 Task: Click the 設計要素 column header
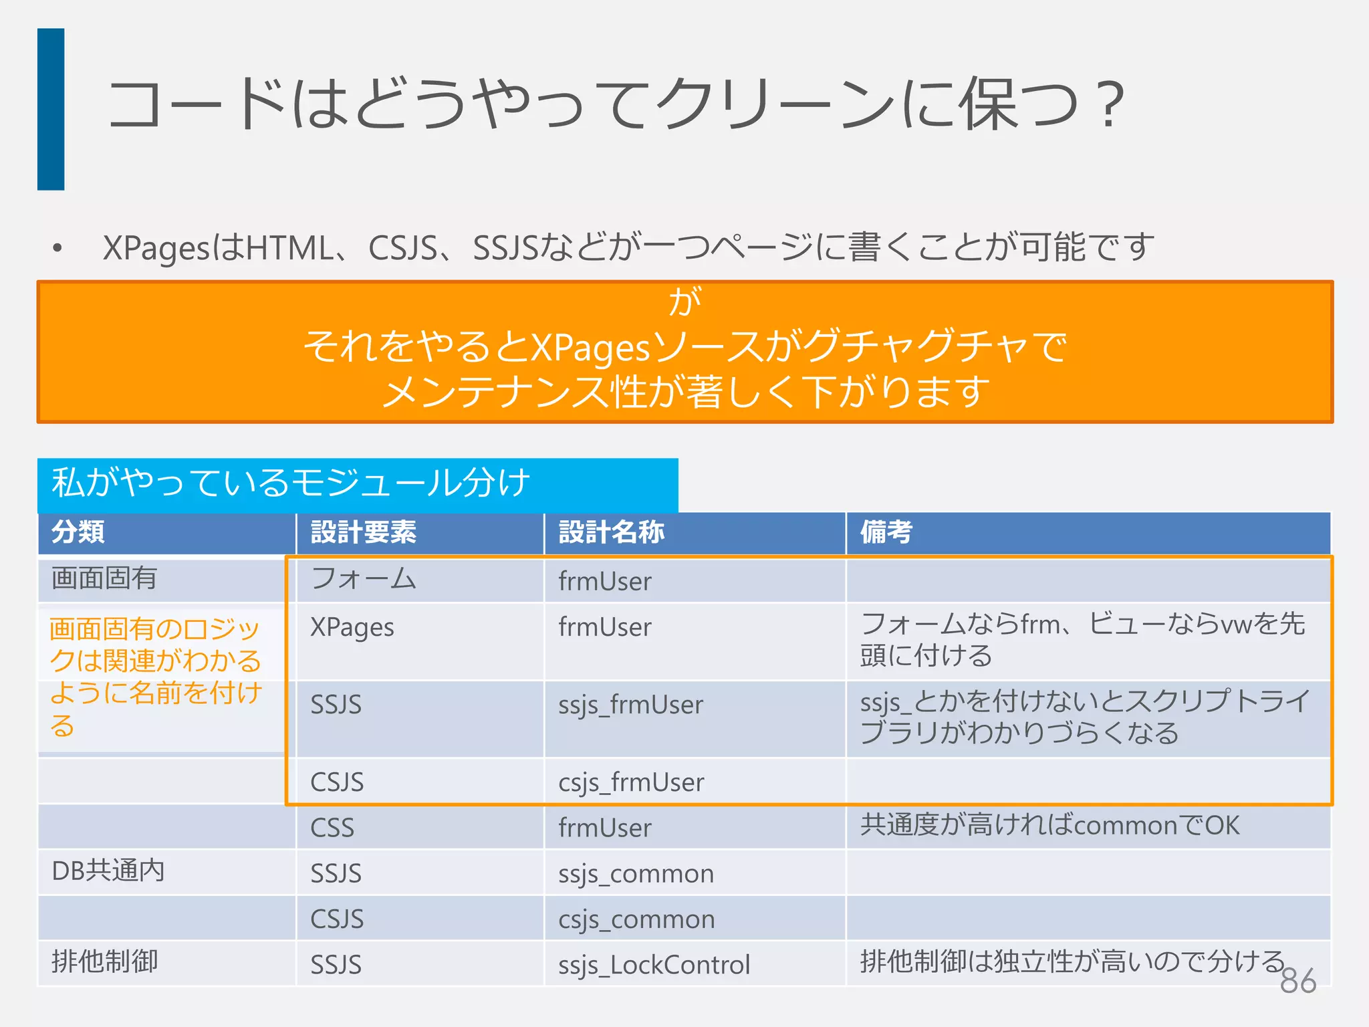click(x=420, y=533)
